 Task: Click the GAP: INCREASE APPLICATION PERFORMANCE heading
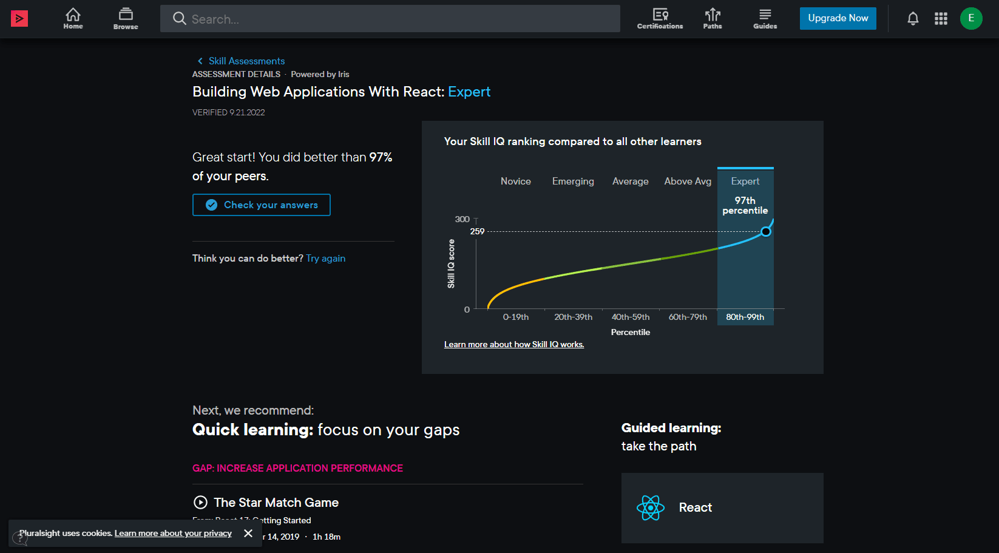click(297, 468)
